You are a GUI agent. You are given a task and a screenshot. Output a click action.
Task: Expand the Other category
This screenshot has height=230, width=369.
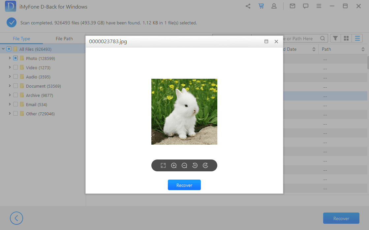[x=10, y=114]
